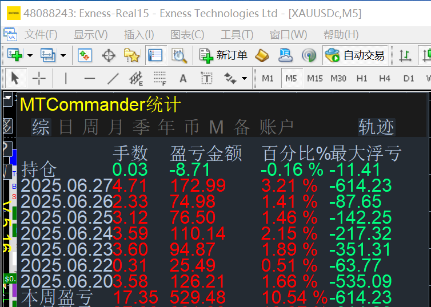Click the 最大浮亏 column header
This screenshot has height=307, width=431.
pos(366,153)
